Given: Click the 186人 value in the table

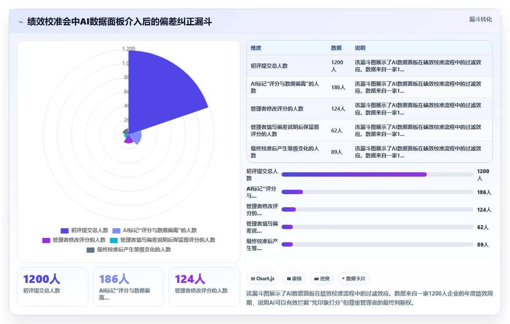Looking at the screenshot, I should point(338,87).
